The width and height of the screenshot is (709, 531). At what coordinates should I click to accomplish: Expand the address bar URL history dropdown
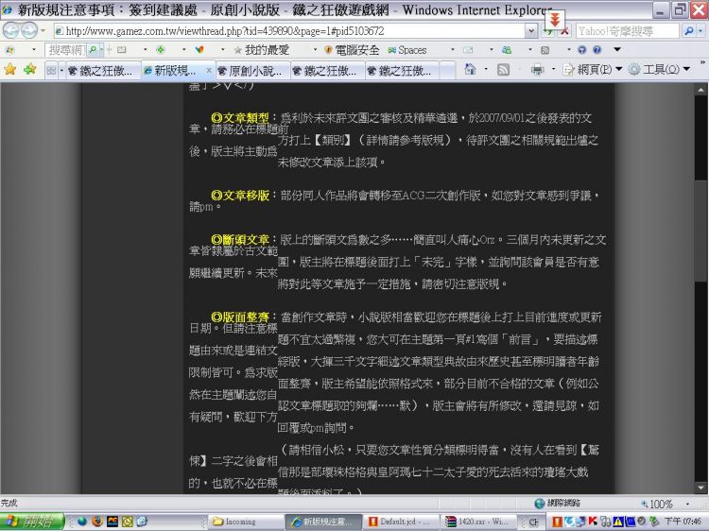(532, 30)
